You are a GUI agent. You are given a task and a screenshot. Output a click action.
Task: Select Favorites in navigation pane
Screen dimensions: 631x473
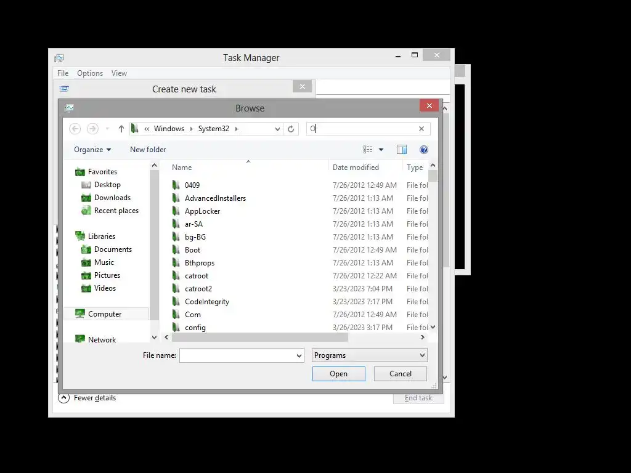click(x=102, y=172)
